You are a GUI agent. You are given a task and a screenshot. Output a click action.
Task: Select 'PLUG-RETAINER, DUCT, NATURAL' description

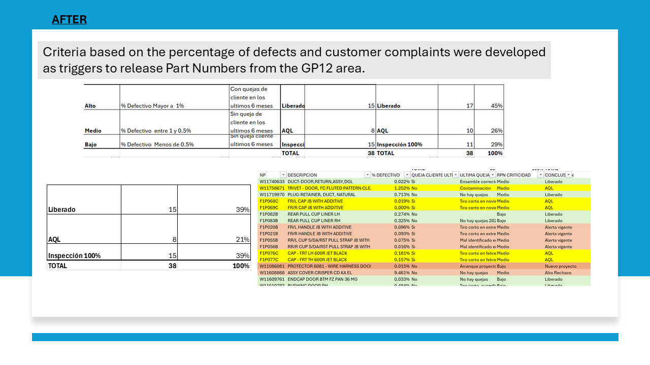321,195
